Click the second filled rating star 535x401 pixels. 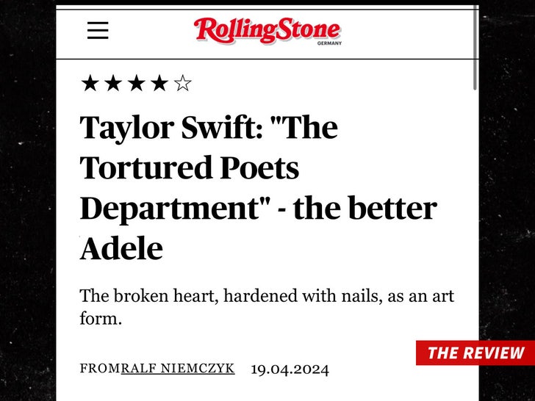(x=112, y=84)
